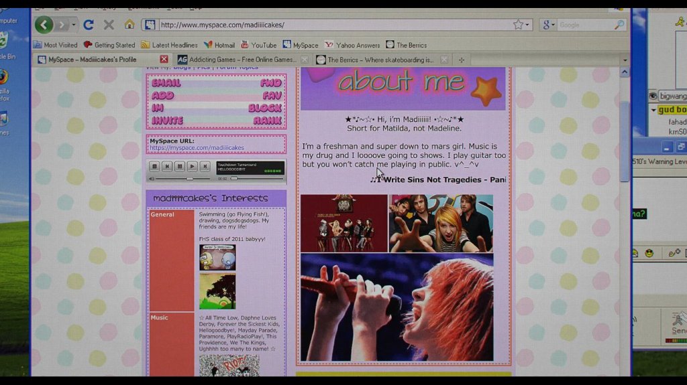
Task: Click the pink EMAIL contact button
Action: [x=166, y=83]
